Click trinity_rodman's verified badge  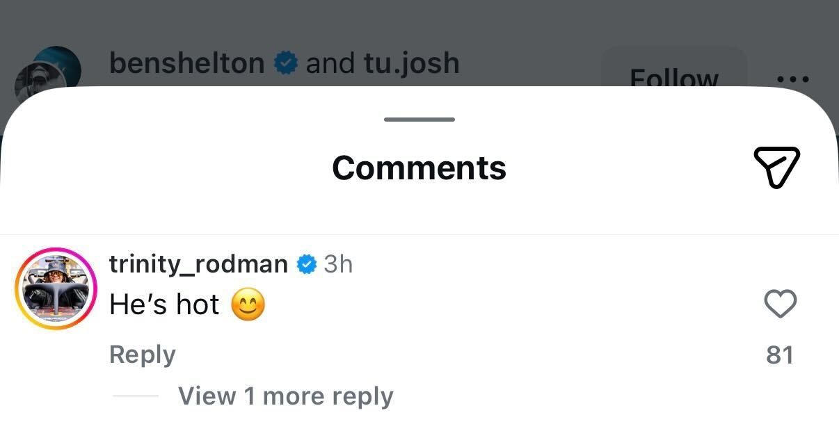(x=306, y=263)
